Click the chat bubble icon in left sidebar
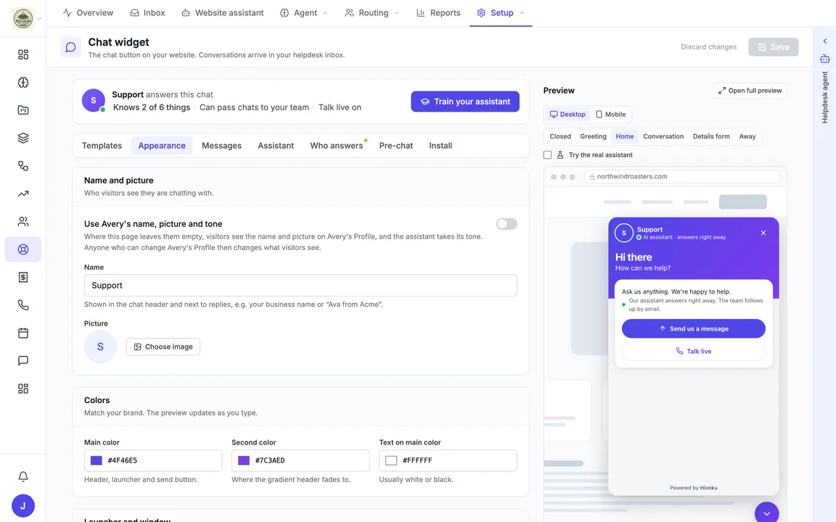Image resolution: width=836 pixels, height=522 pixels. pos(23,360)
